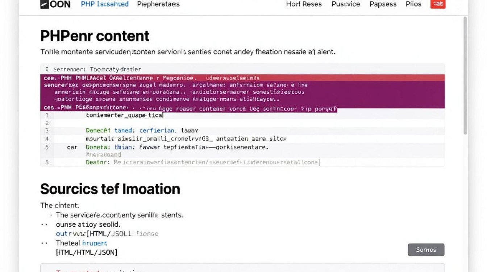
Task: Click the PHPenr content heading
Action: click(x=95, y=36)
